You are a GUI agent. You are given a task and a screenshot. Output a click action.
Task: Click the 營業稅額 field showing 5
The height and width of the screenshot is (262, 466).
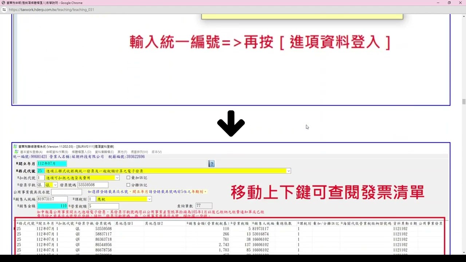[103, 206]
